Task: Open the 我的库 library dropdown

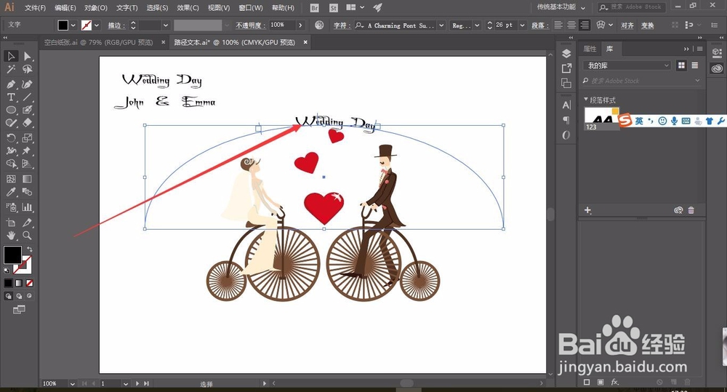Action: point(627,65)
